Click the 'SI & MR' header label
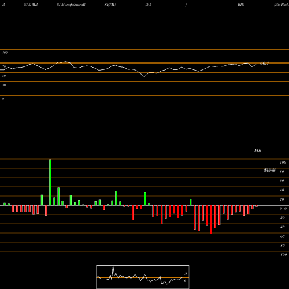Viewport: 289px width, 289px height. (31, 5)
